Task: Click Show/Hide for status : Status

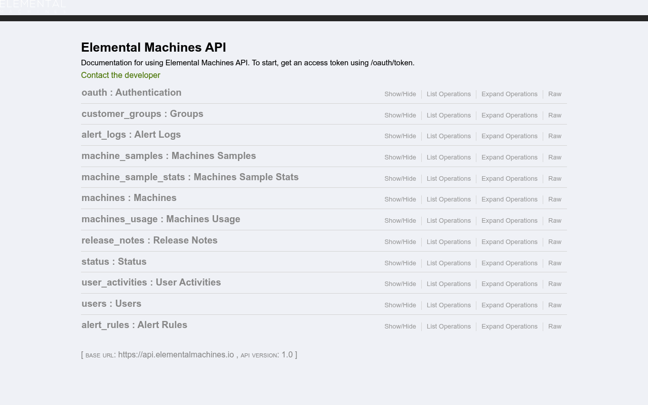Action: click(400, 263)
